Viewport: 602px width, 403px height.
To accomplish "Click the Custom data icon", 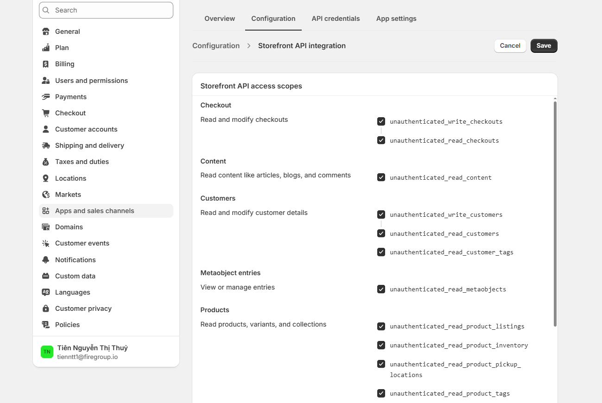I will (45, 276).
